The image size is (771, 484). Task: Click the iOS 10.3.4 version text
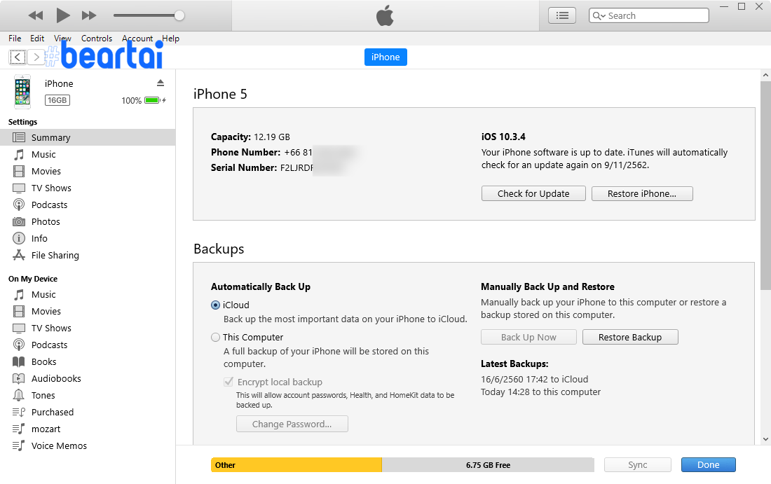503,137
